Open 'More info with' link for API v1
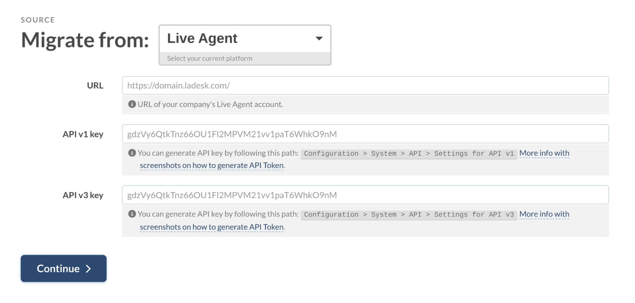The image size is (635, 303). 544,153
